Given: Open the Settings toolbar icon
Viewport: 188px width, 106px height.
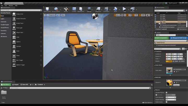Looking at the screenshot, I should 89,9.
